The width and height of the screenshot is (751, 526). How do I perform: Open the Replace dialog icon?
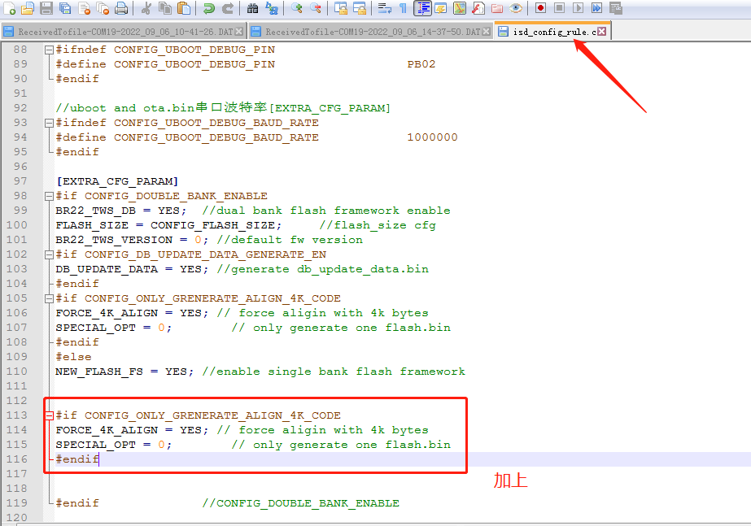point(272,7)
